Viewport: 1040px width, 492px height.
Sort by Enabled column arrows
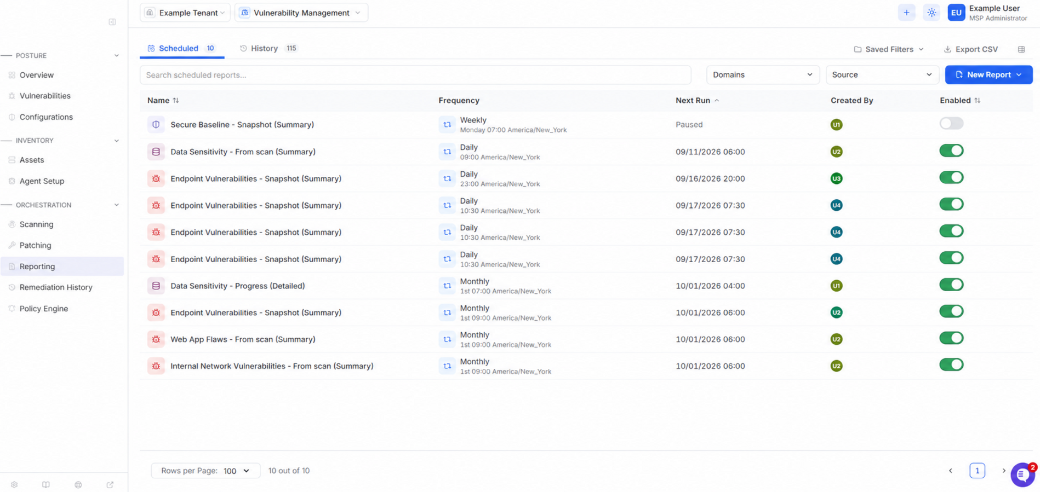978,101
